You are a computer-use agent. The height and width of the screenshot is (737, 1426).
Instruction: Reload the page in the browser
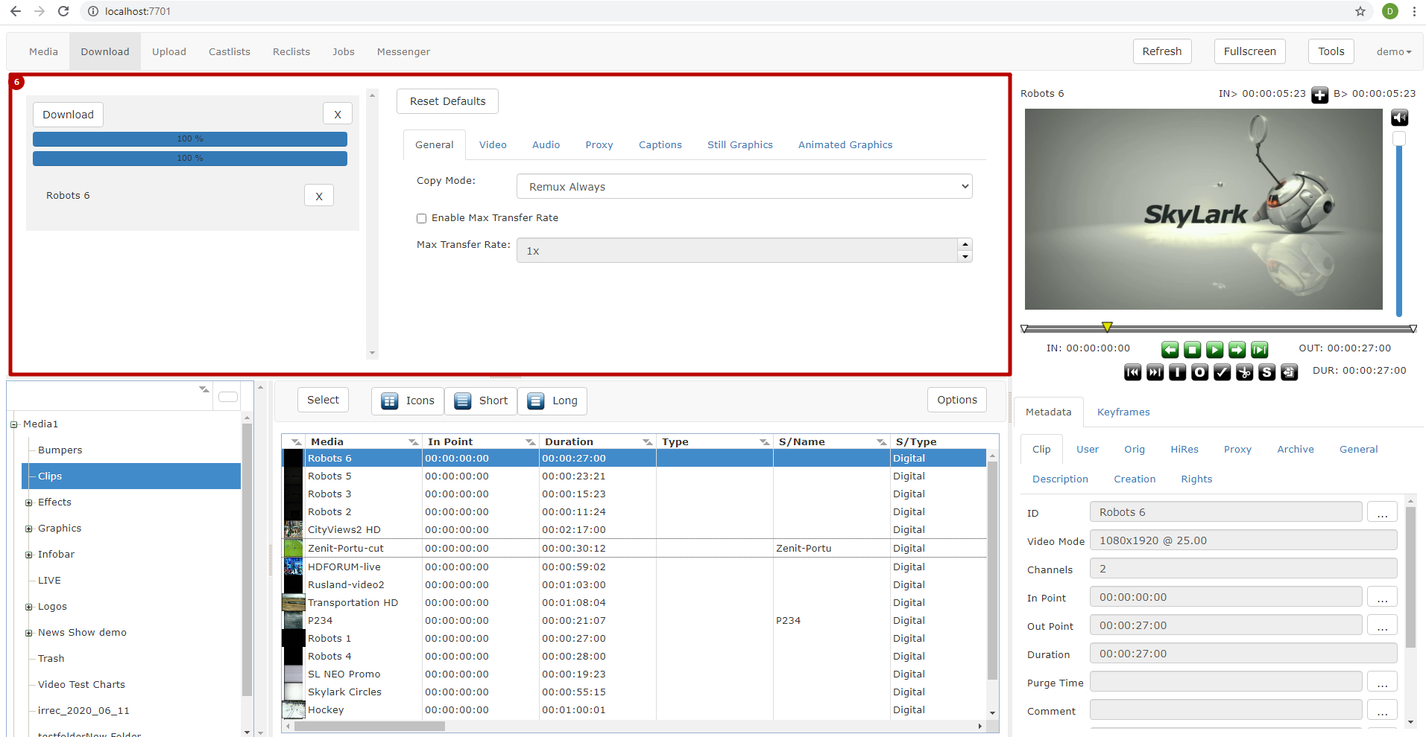pyautogui.click(x=63, y=11)
